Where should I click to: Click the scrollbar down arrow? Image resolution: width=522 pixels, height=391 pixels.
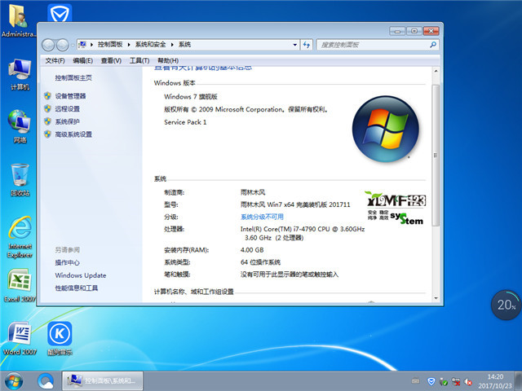click(436, 298)
